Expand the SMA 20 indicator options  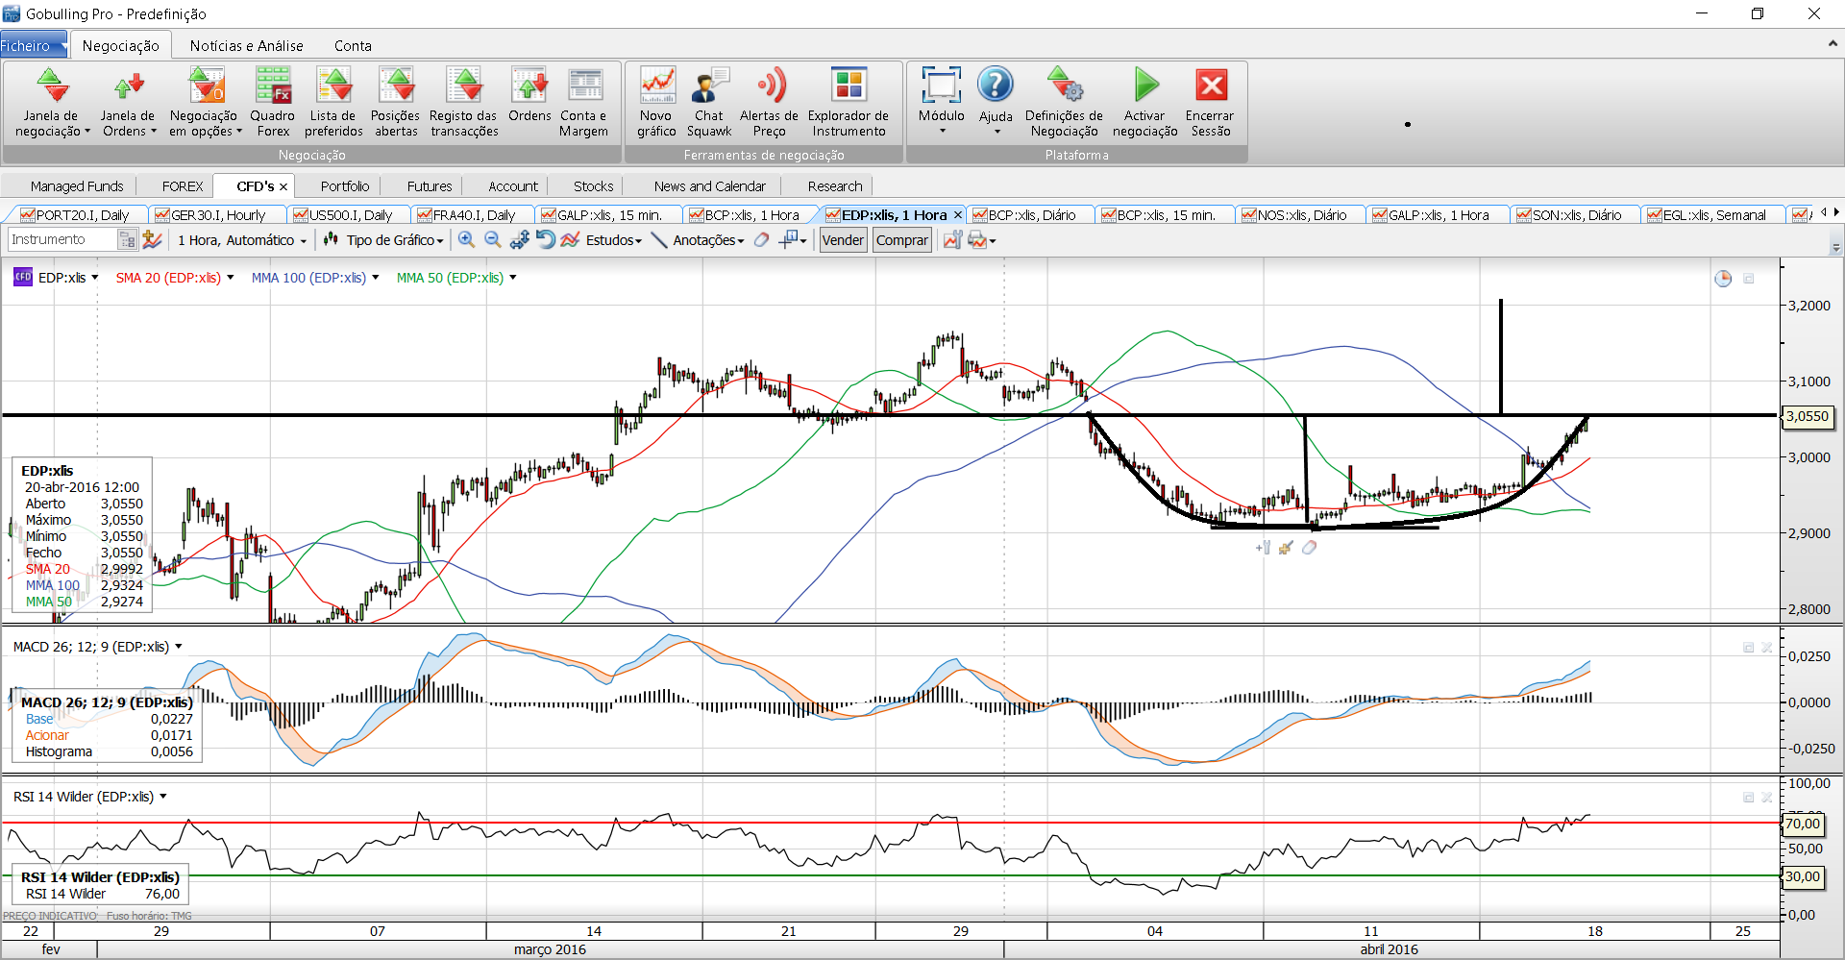pos(231,278)
